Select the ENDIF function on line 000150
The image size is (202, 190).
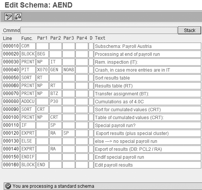28,157
